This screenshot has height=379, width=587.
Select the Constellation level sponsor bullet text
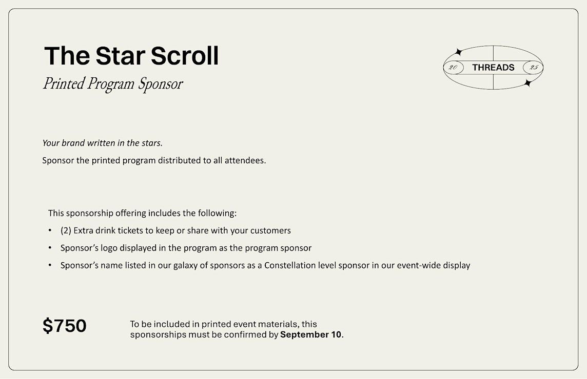pos(265,265)
